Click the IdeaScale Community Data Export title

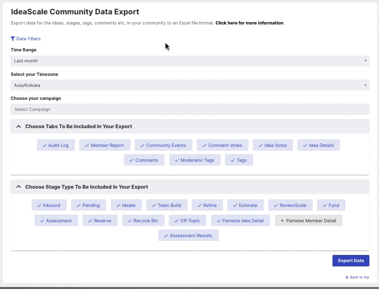coord(75,12)
